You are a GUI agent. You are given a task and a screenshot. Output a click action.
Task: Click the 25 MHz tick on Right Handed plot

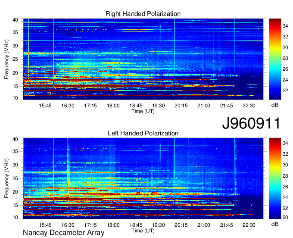point(15,59)
